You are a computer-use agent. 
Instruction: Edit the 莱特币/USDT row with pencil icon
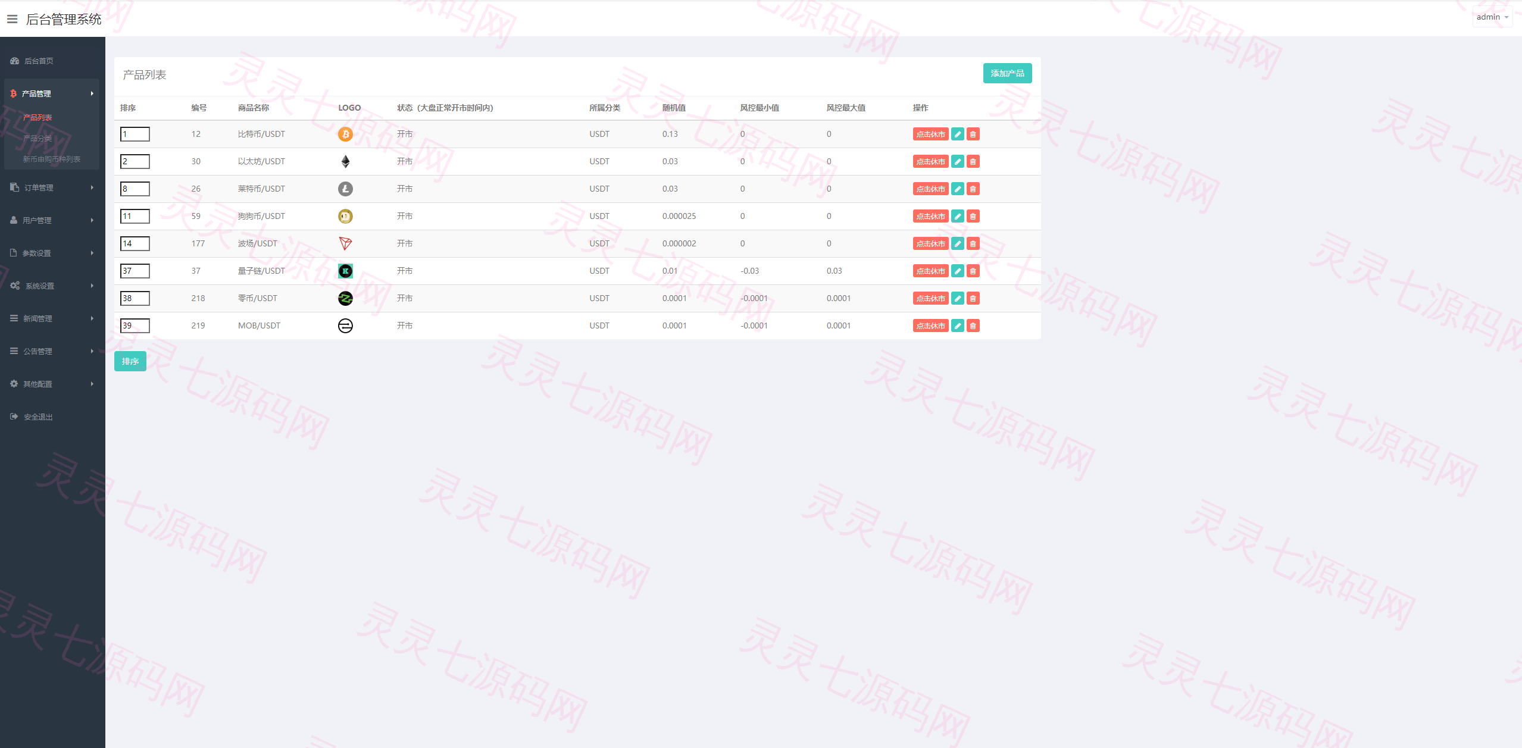pos(957,189)
